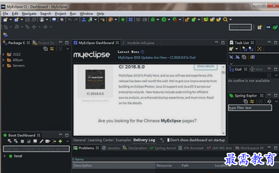
Task: Click the Spring Explorer filter text field
Action: point(250,108)
